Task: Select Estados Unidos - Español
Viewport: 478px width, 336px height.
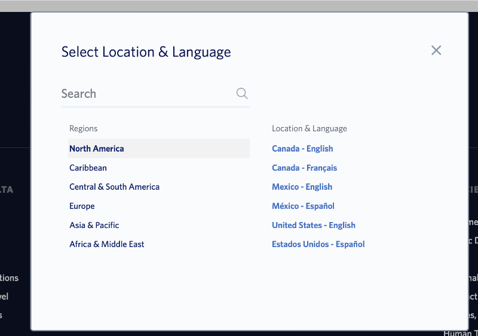Action: (x=318, y=244)
